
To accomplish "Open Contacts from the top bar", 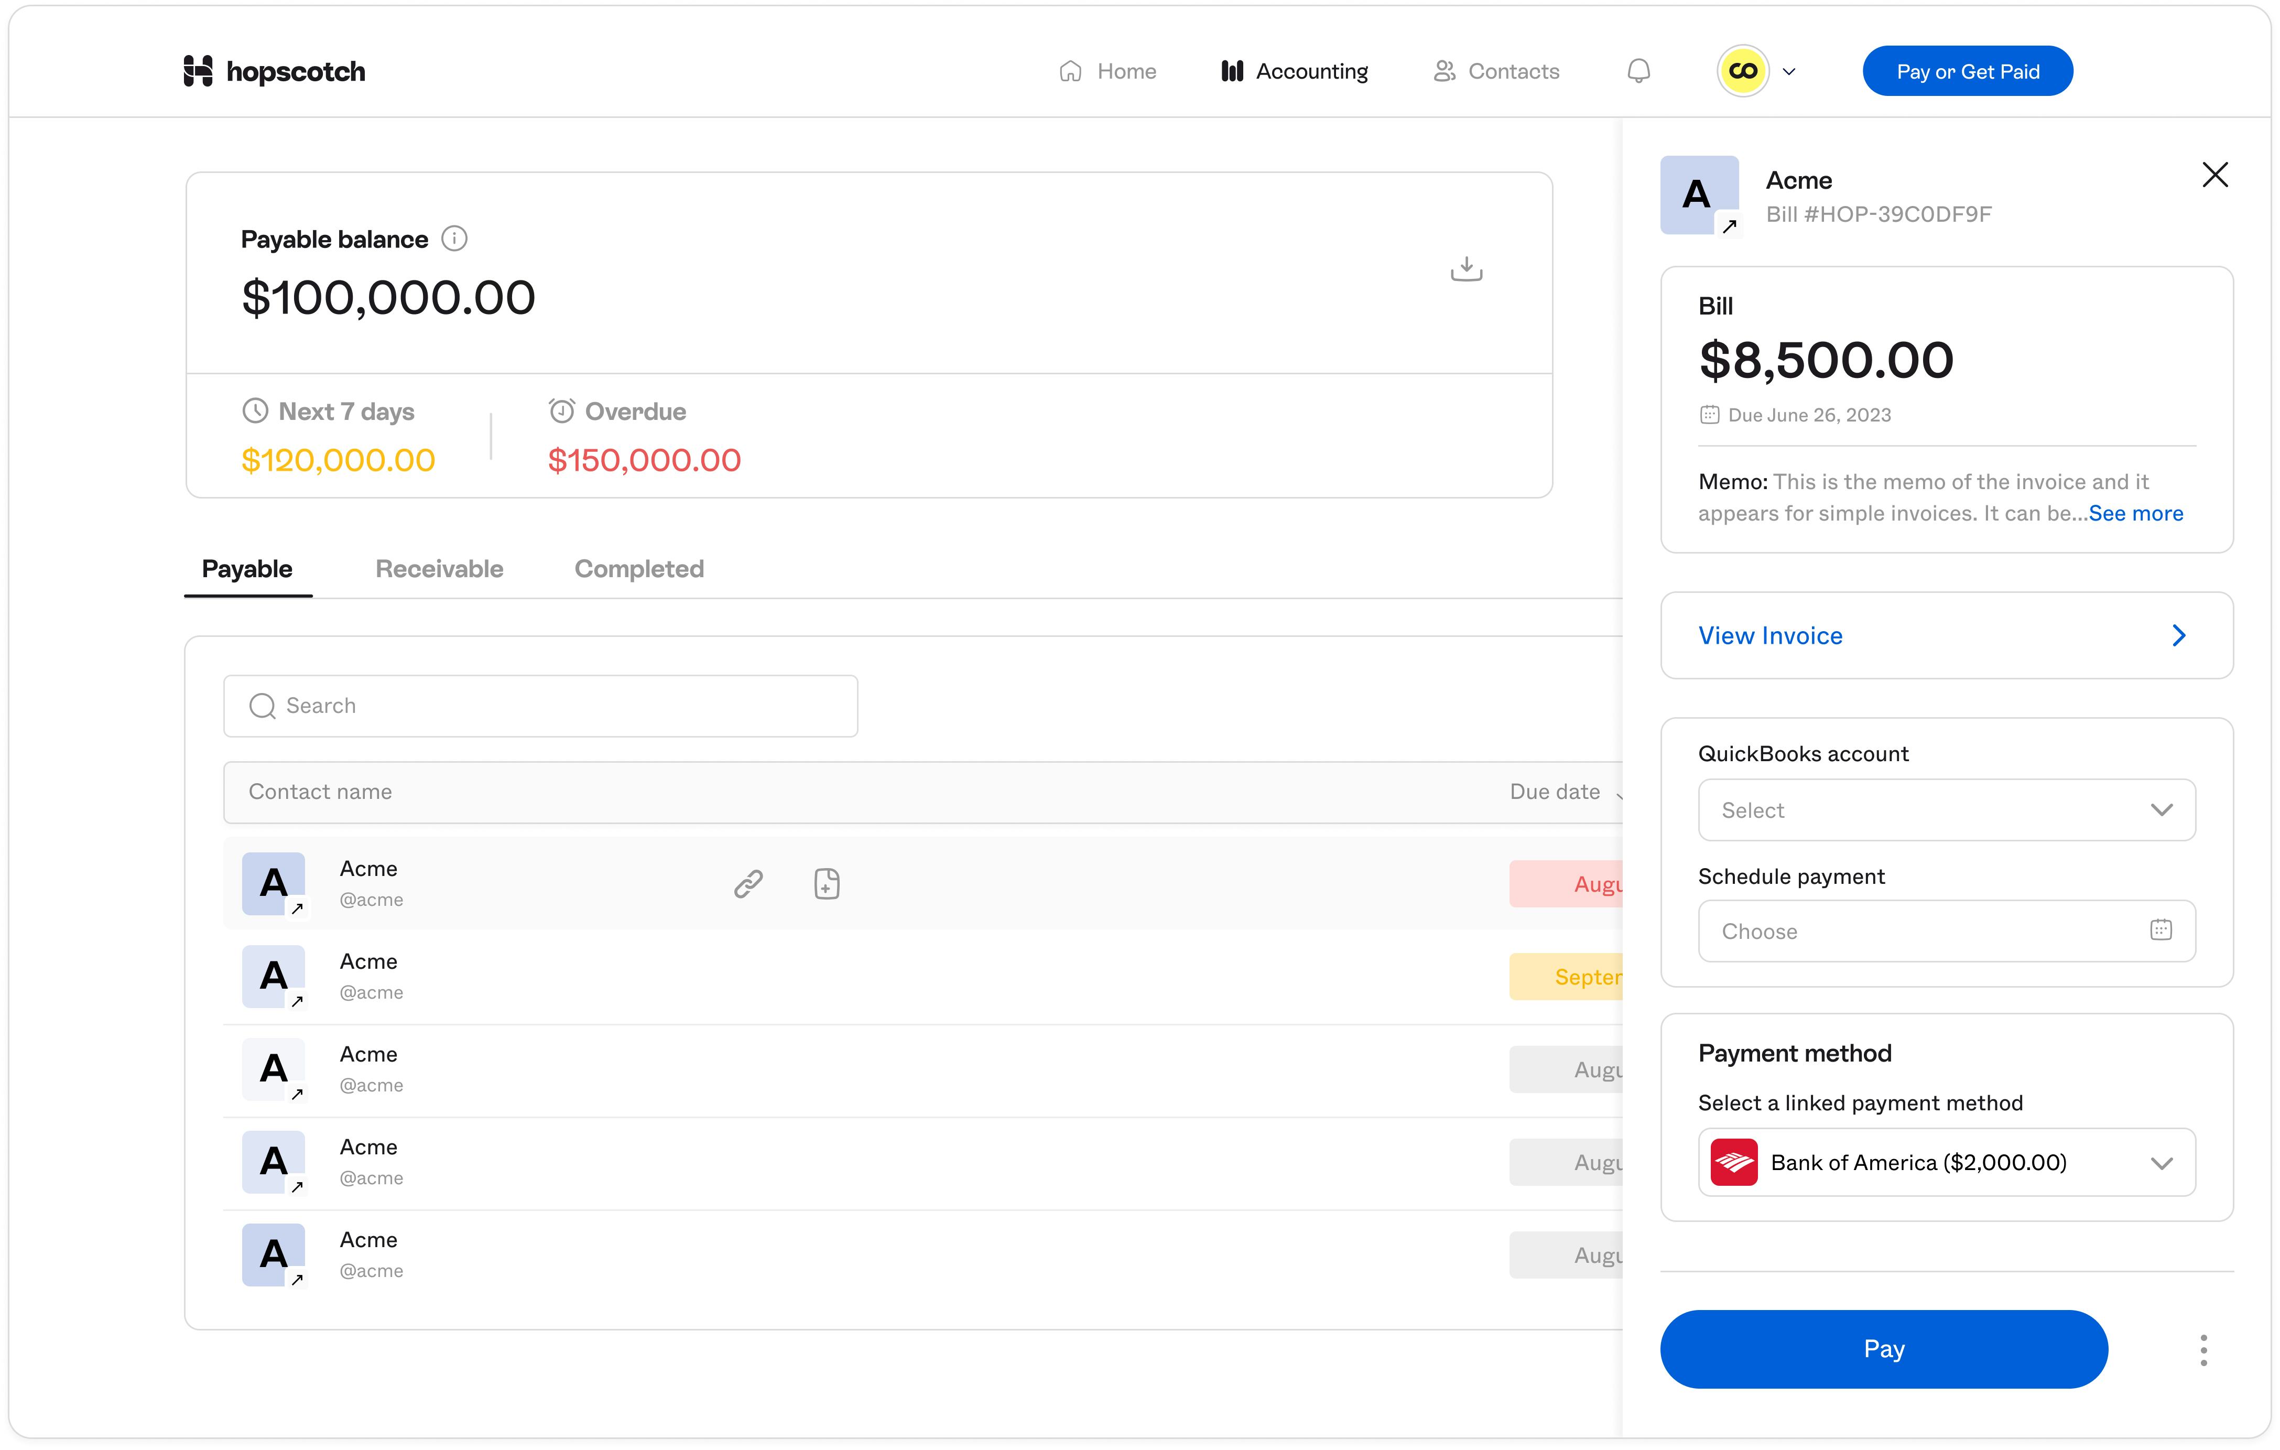I will (x=1445, y=70).
